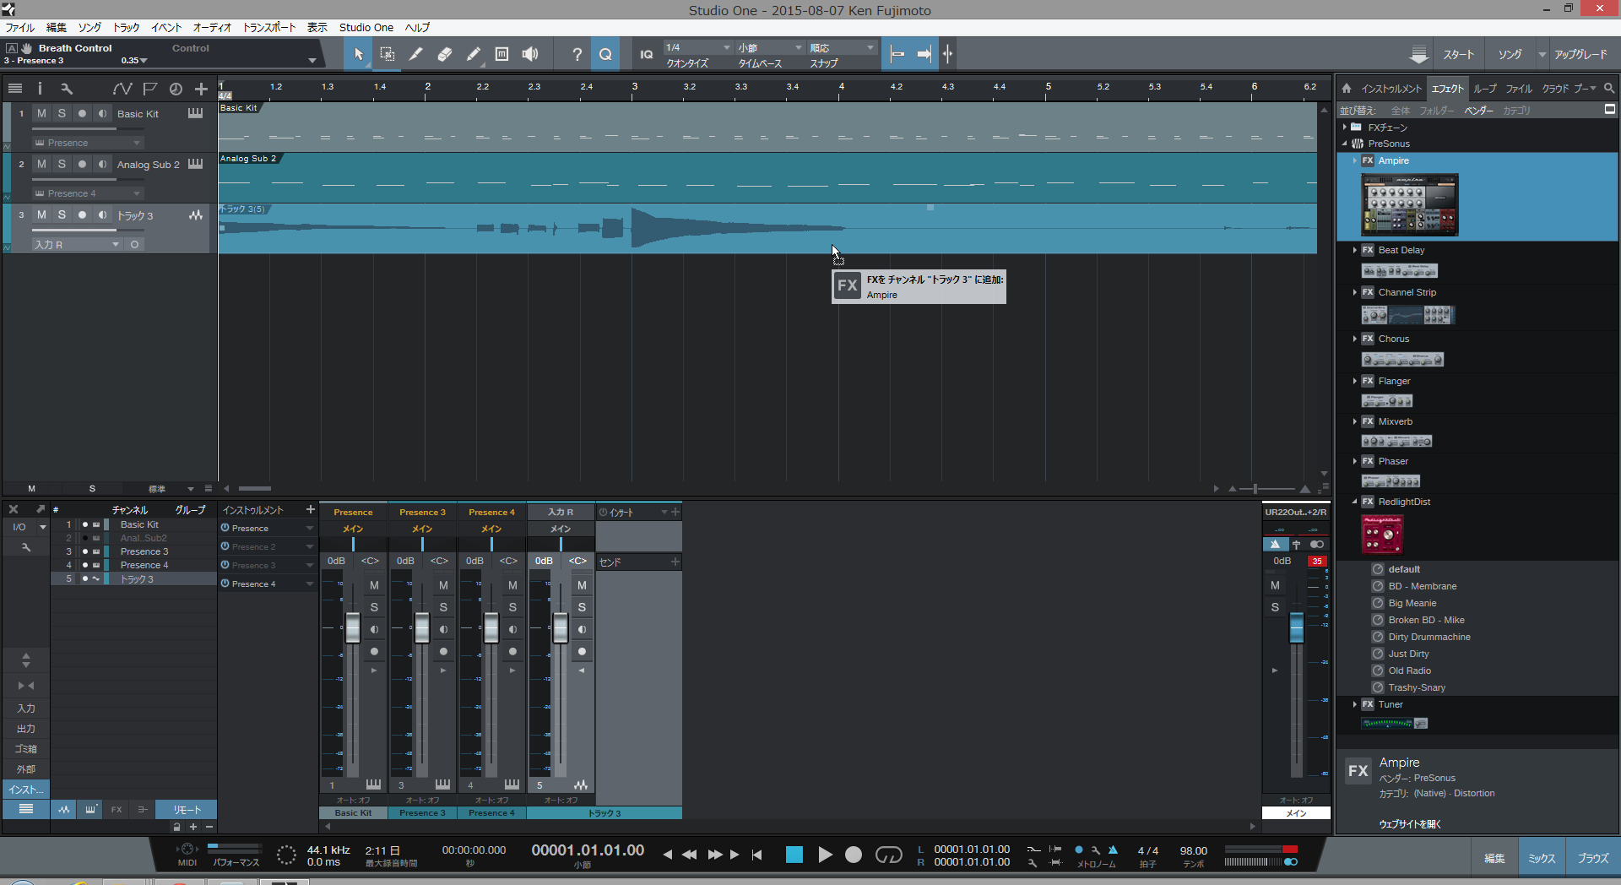
Task: Open the track list icon
Action: point(14,88)
